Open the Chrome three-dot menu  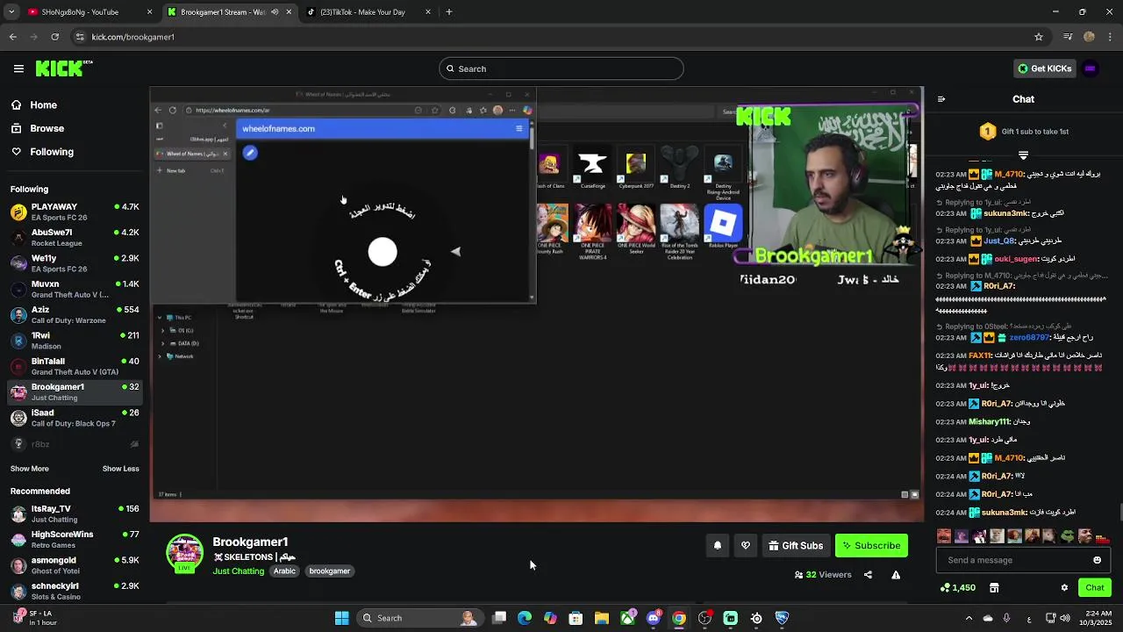(x=1111, y=37)
